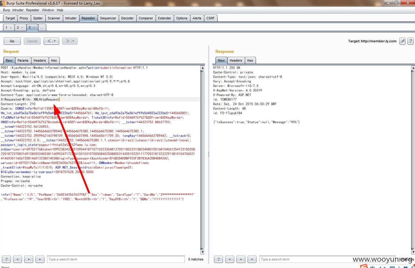Open the Burp menu

pos(6,10)
